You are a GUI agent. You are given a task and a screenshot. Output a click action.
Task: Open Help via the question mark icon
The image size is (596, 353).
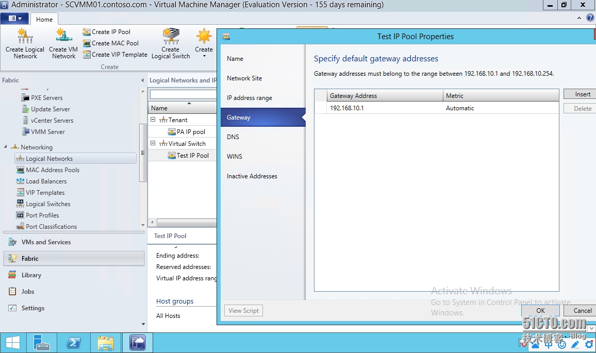590,18
